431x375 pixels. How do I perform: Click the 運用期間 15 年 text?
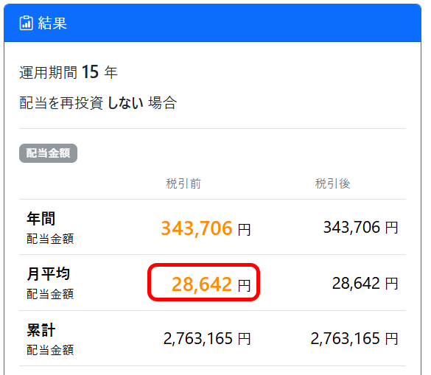(x=69, y=72)
